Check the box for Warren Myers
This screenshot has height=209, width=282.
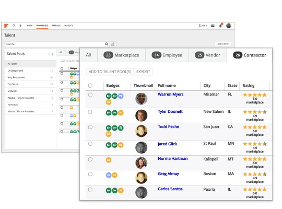pos(90,95)
